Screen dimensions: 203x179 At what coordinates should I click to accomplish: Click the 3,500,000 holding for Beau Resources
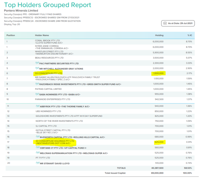click(x=158, y=58)
